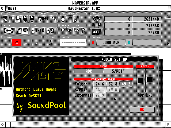Viewport: 171px width, 128px height.
Task: Click the volume ramp icon in EDIT section
Action: [19, 31]
